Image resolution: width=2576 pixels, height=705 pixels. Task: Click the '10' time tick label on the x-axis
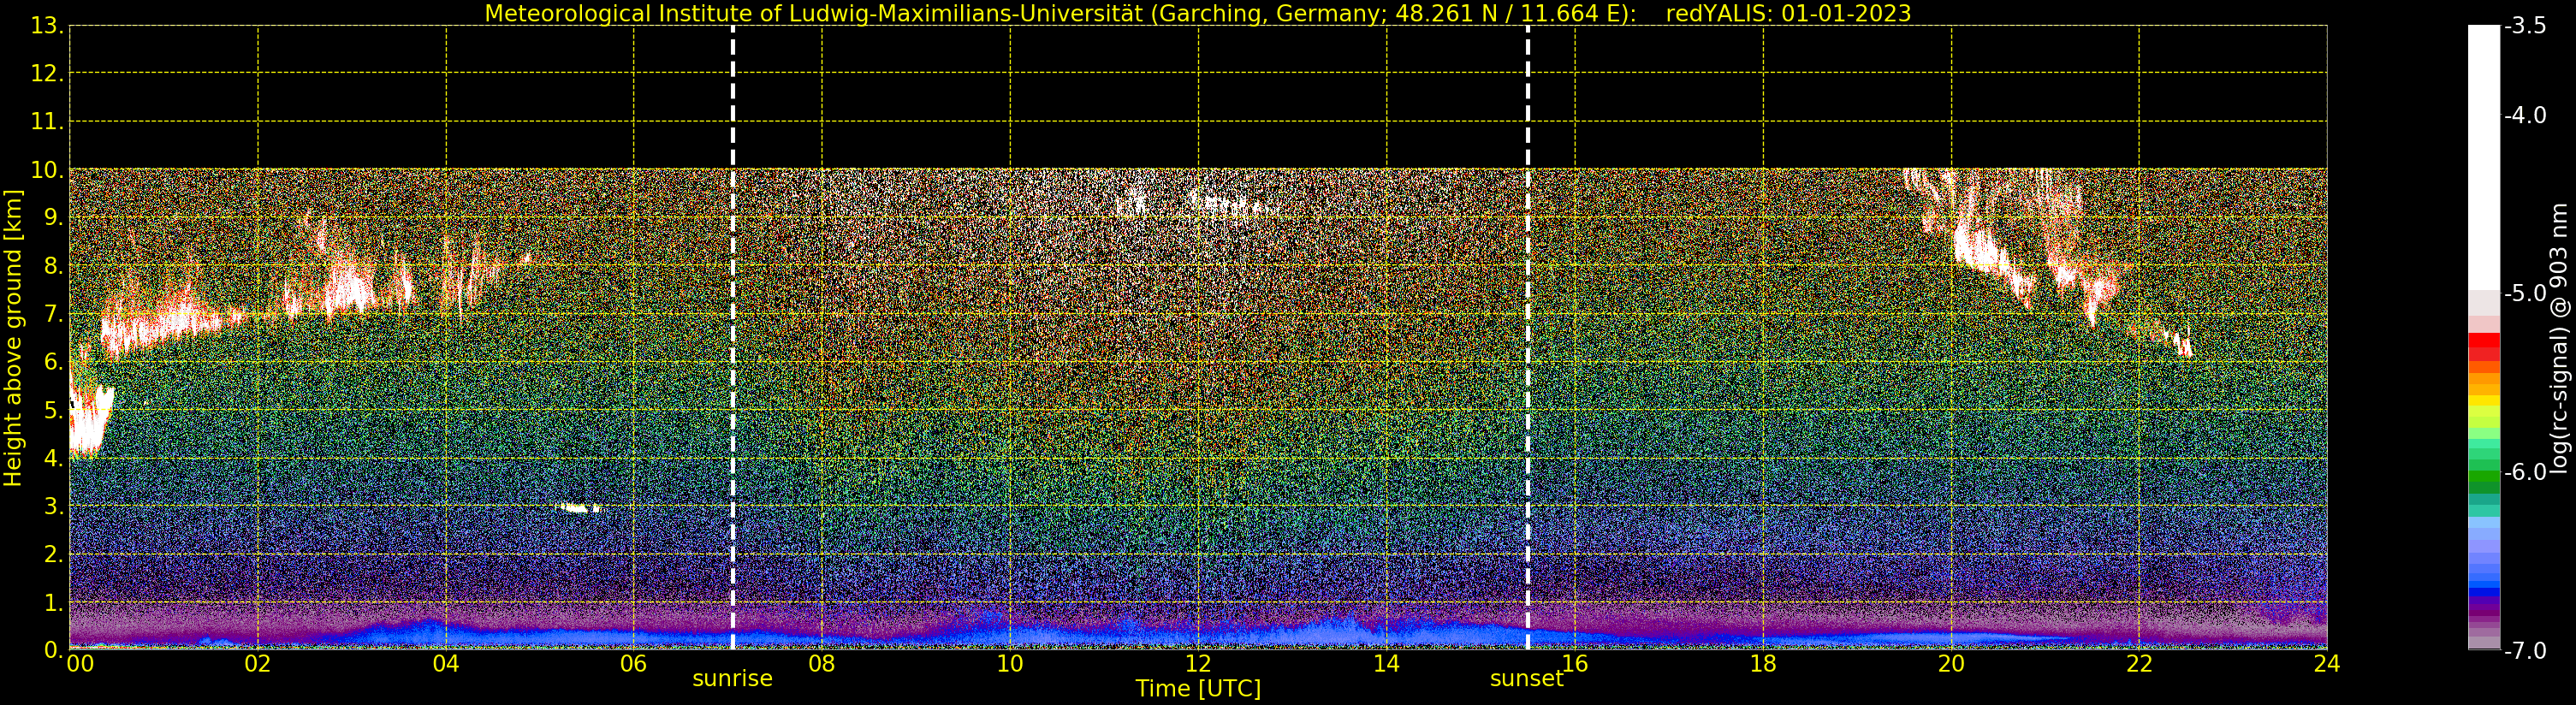pyautogui.click(x=1010, y=664)
